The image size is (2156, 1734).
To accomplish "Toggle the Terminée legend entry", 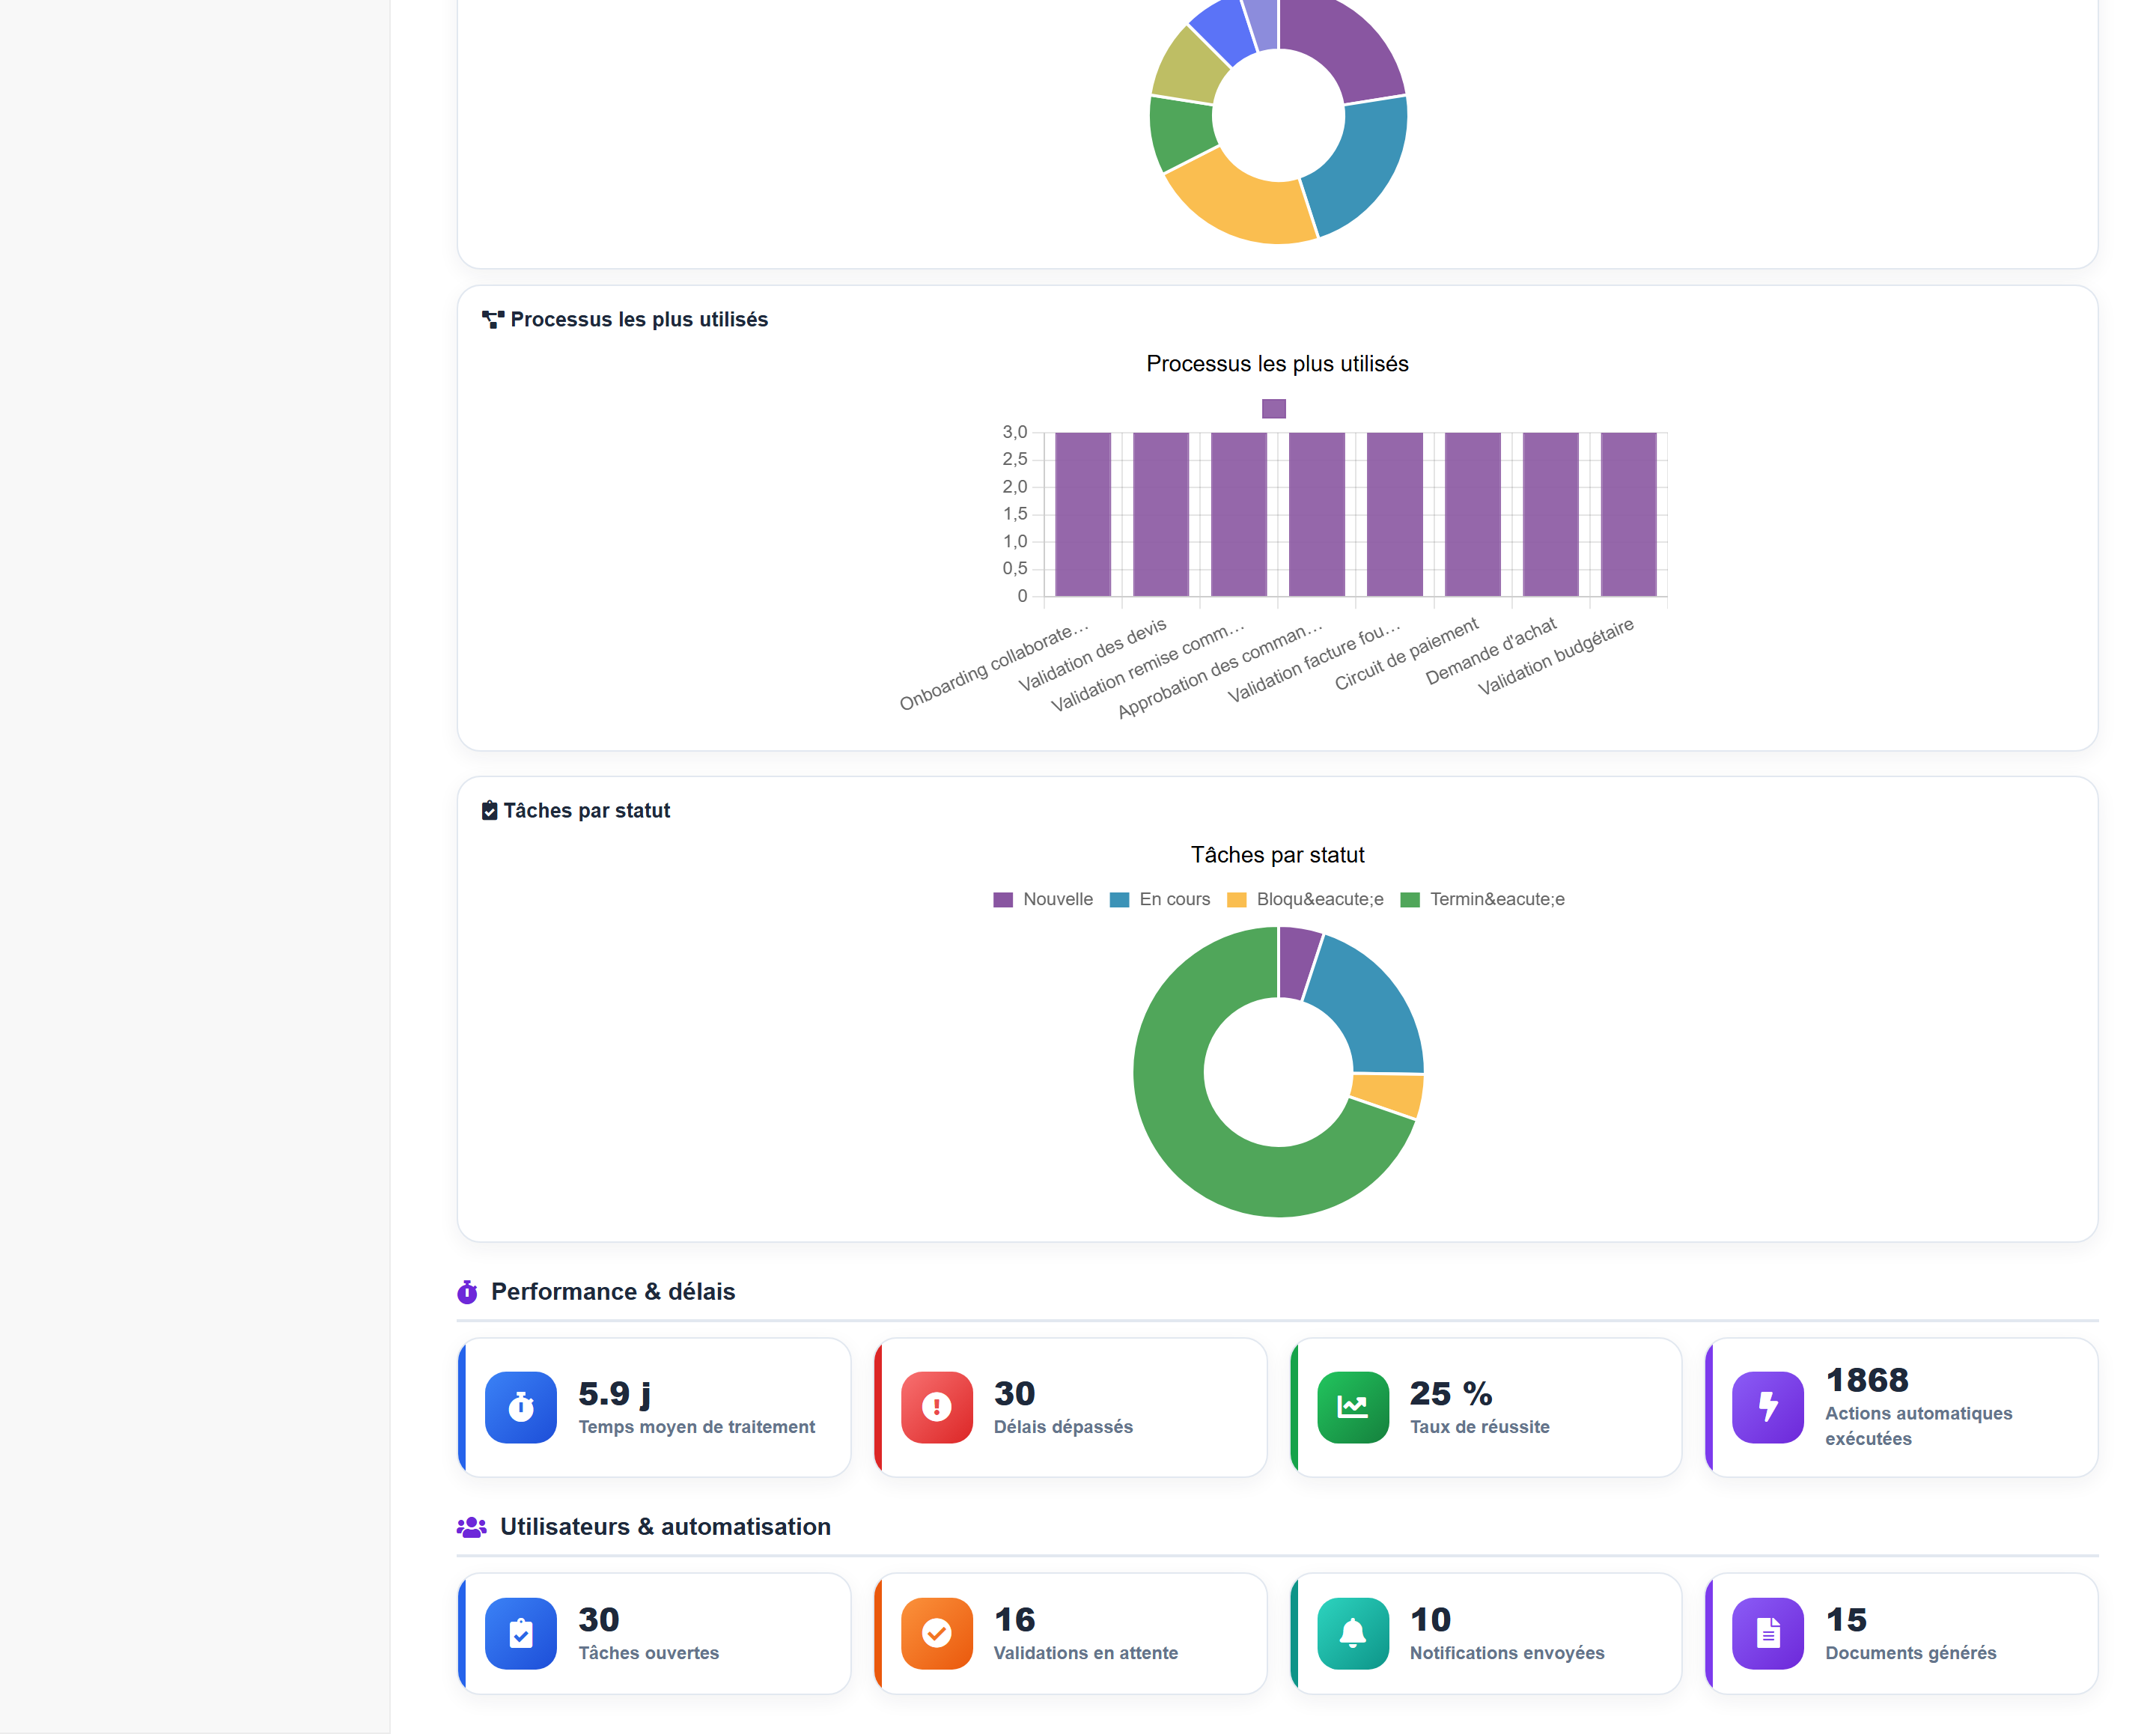I will point(1482,899).
